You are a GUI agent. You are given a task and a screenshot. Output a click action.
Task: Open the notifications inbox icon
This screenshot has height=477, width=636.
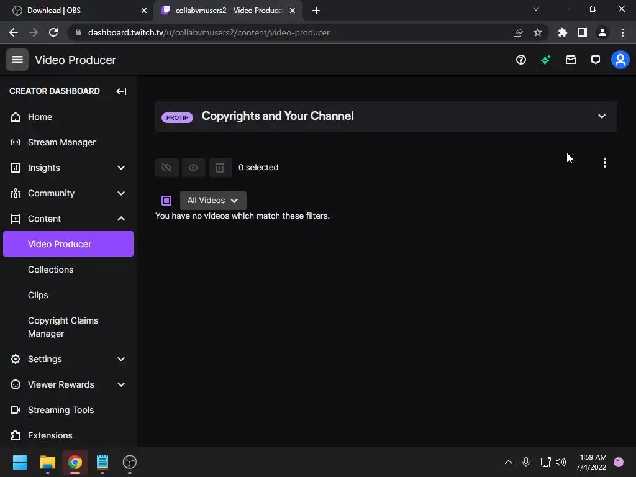(571, 60)
